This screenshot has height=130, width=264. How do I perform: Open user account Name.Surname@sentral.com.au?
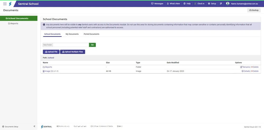pos(242,4)
